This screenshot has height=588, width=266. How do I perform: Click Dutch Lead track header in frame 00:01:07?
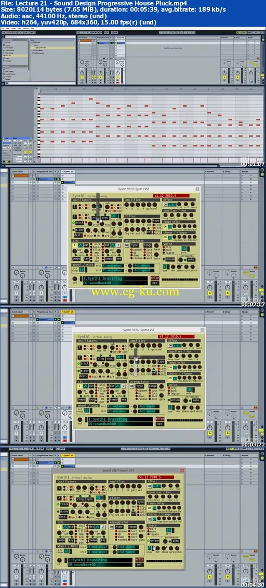pyautogui.click(x=85, y=37)
